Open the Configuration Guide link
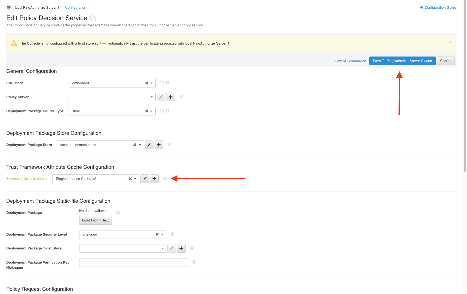The image size is (467, 294). 440,8
